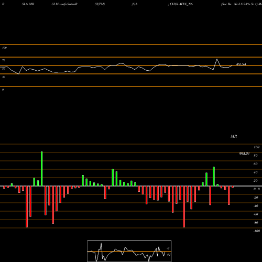Click the 'Sec Re Ncd 8.25%' title text
This screenshot has height=262, width=262.
coord(235,4)
